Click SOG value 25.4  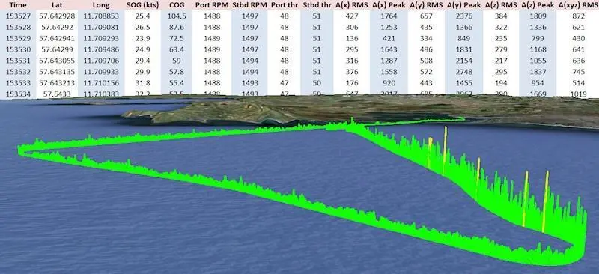[x=142, y=16]
